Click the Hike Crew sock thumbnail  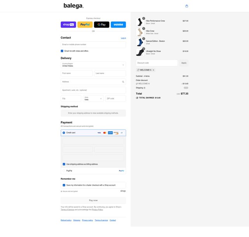point(140,32)
